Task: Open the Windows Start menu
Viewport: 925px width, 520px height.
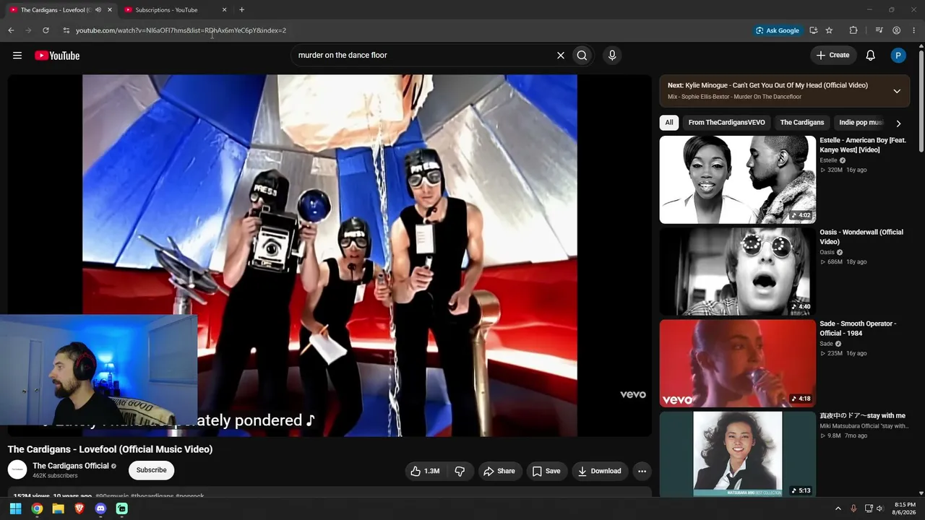Action: click(x=15, y=508)
